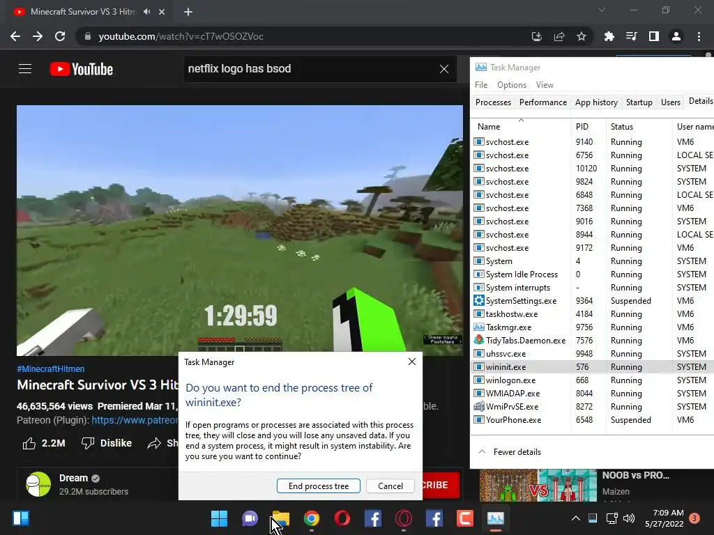Switch to the App history tab
The width and height of the screenshot is (714, 535).
coord(596,102)
